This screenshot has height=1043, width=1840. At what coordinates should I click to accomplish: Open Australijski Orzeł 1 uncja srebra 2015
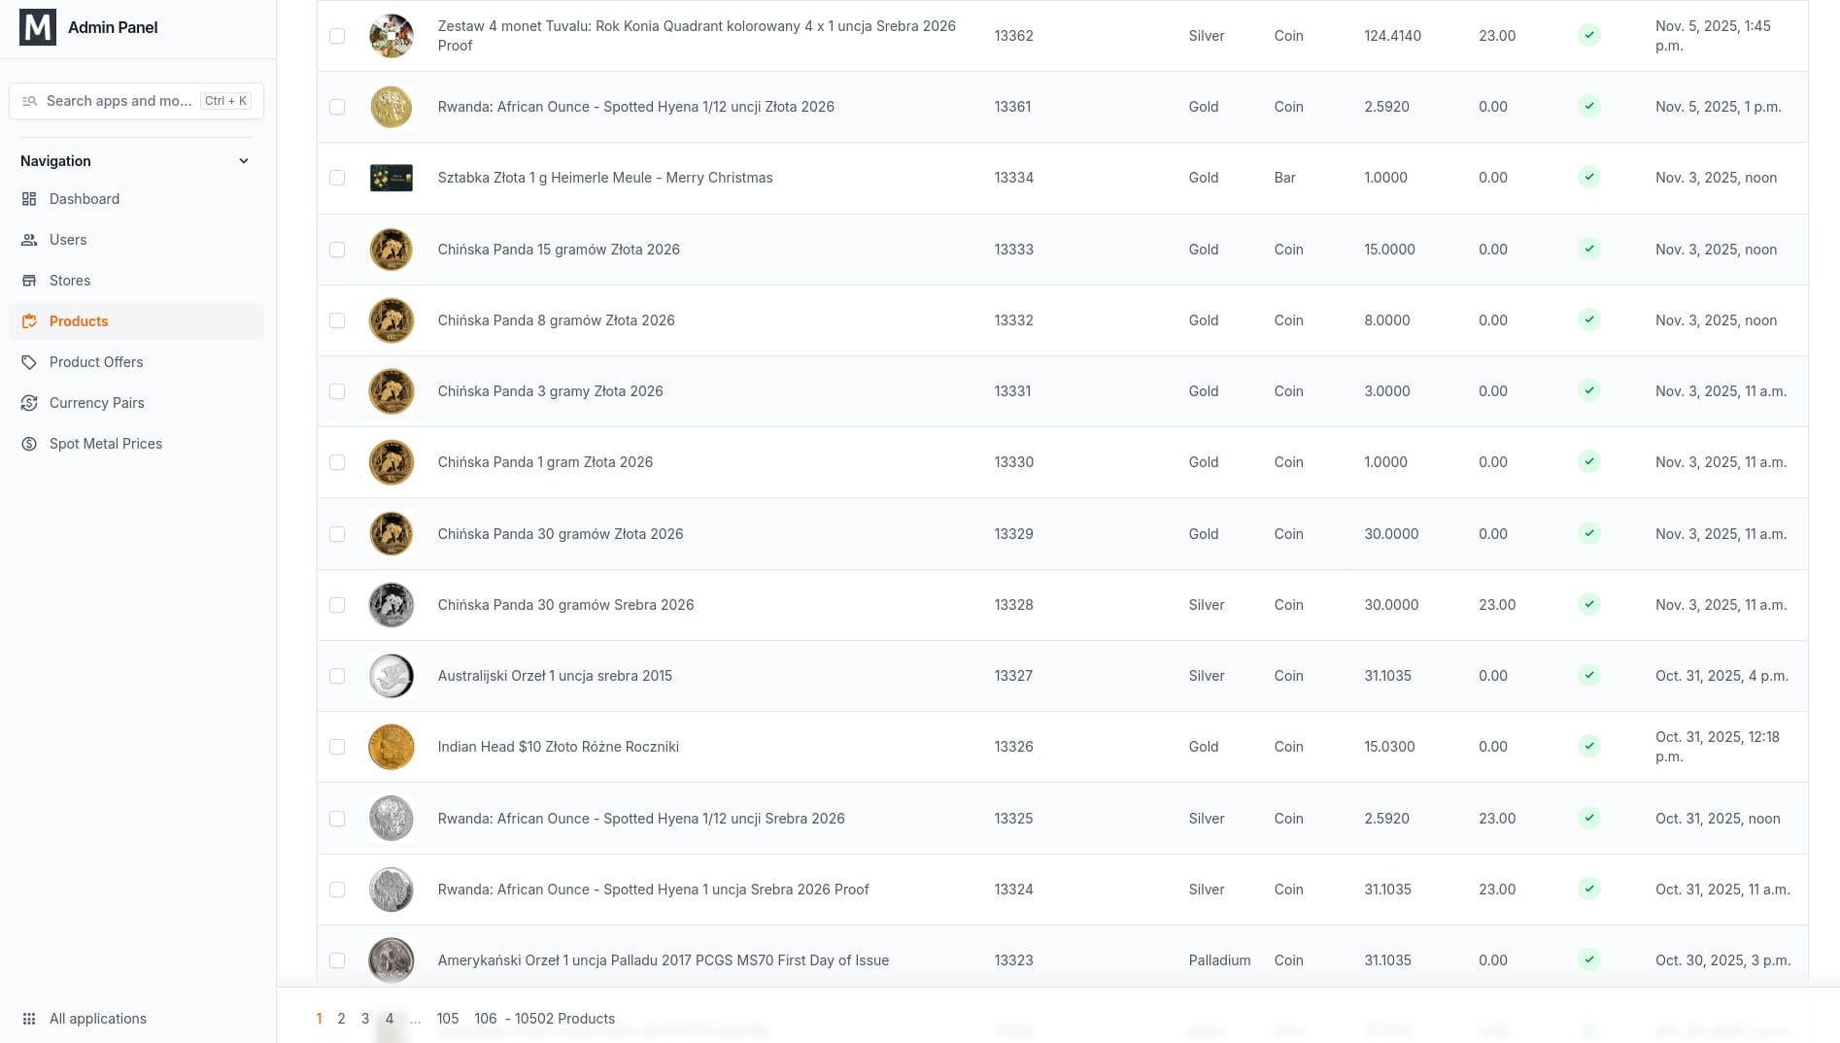[x=555, y=676]
